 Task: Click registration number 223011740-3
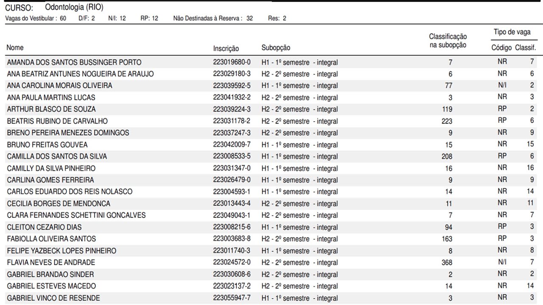point(232,250)
